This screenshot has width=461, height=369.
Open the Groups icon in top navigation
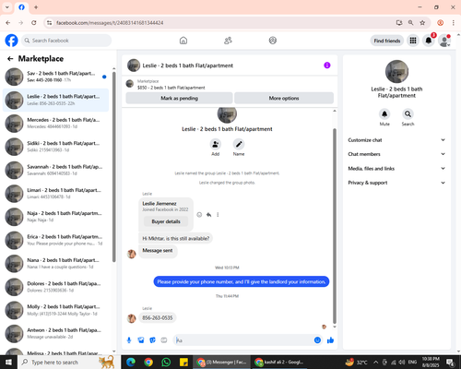[273, 41]
